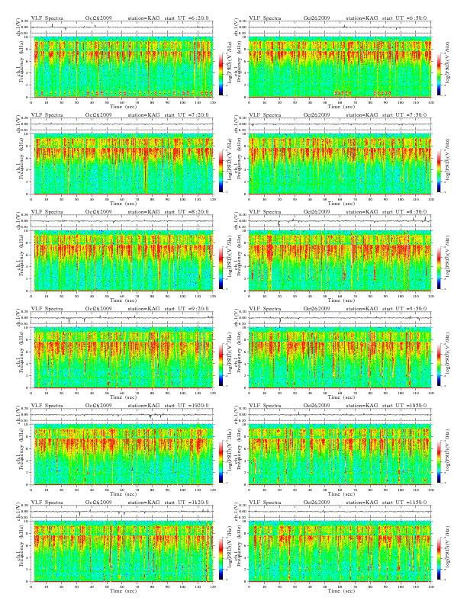Select the spectrogram starting at UT 6:50:0

[x=340, y=67]
